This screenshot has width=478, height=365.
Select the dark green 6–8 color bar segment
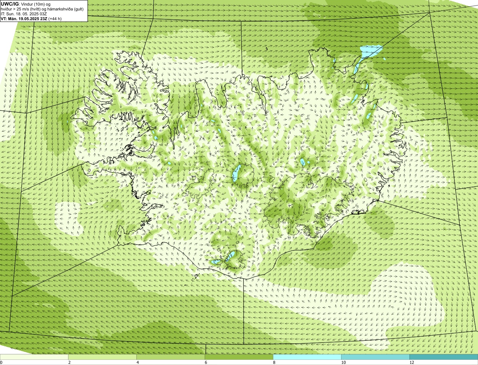[x=239, y=357]
